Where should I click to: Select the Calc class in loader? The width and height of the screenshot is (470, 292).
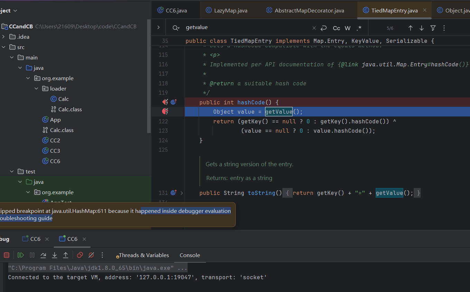click(x=59, y=99)
